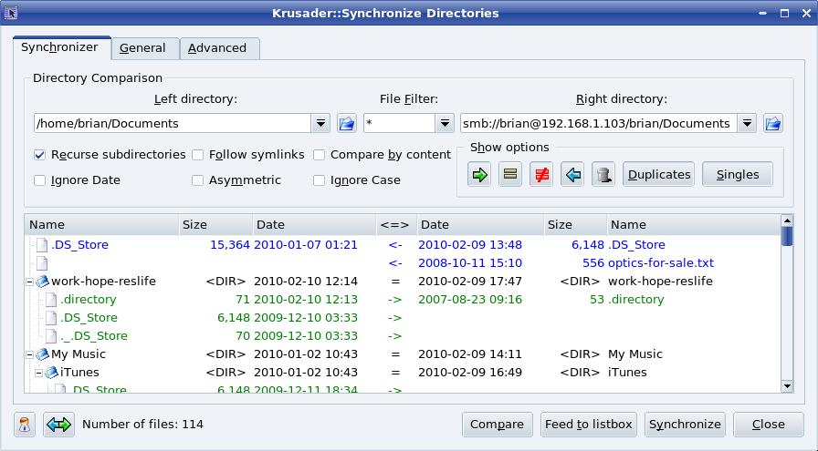Browse for the left directory folder
Screen dimensions: 818x451
pyautogui.click(x=347, y=123)
